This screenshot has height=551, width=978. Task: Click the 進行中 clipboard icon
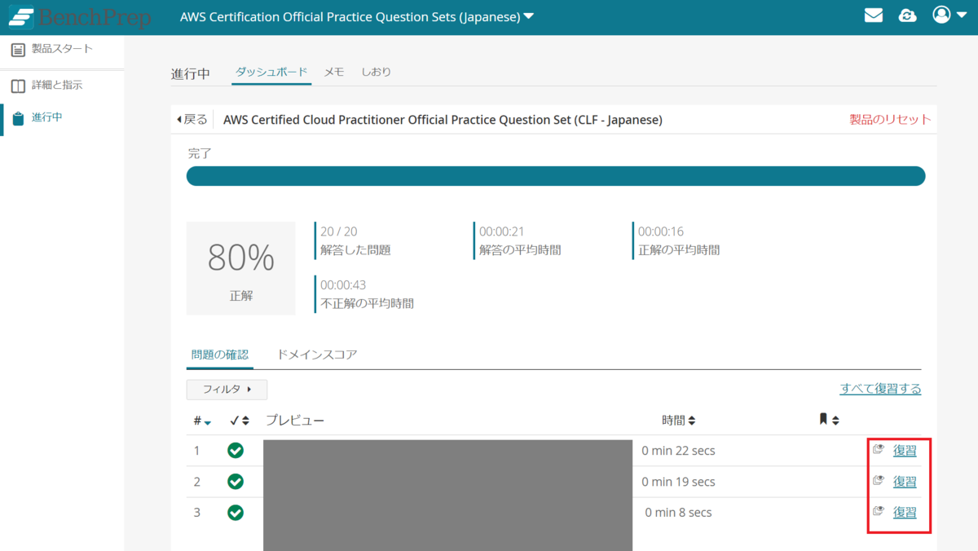(18, 119)
